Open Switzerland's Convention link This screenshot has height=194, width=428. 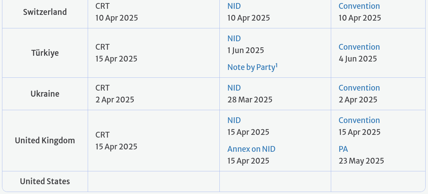[x=359, y=6]
